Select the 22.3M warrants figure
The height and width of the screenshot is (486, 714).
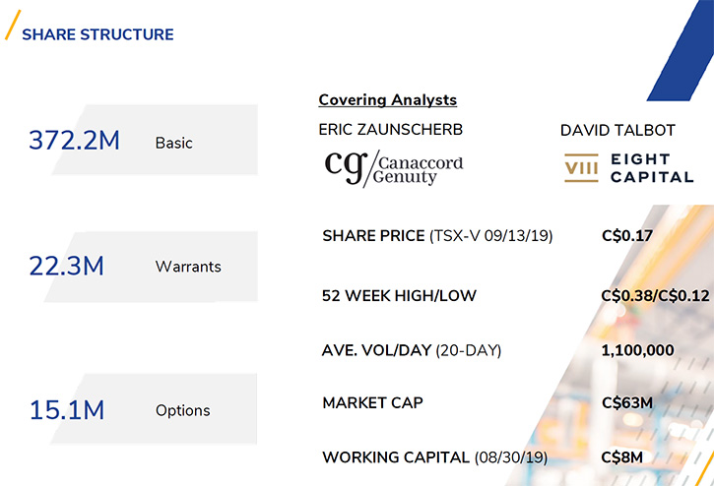pyautogui.click(x=67, y=266)
